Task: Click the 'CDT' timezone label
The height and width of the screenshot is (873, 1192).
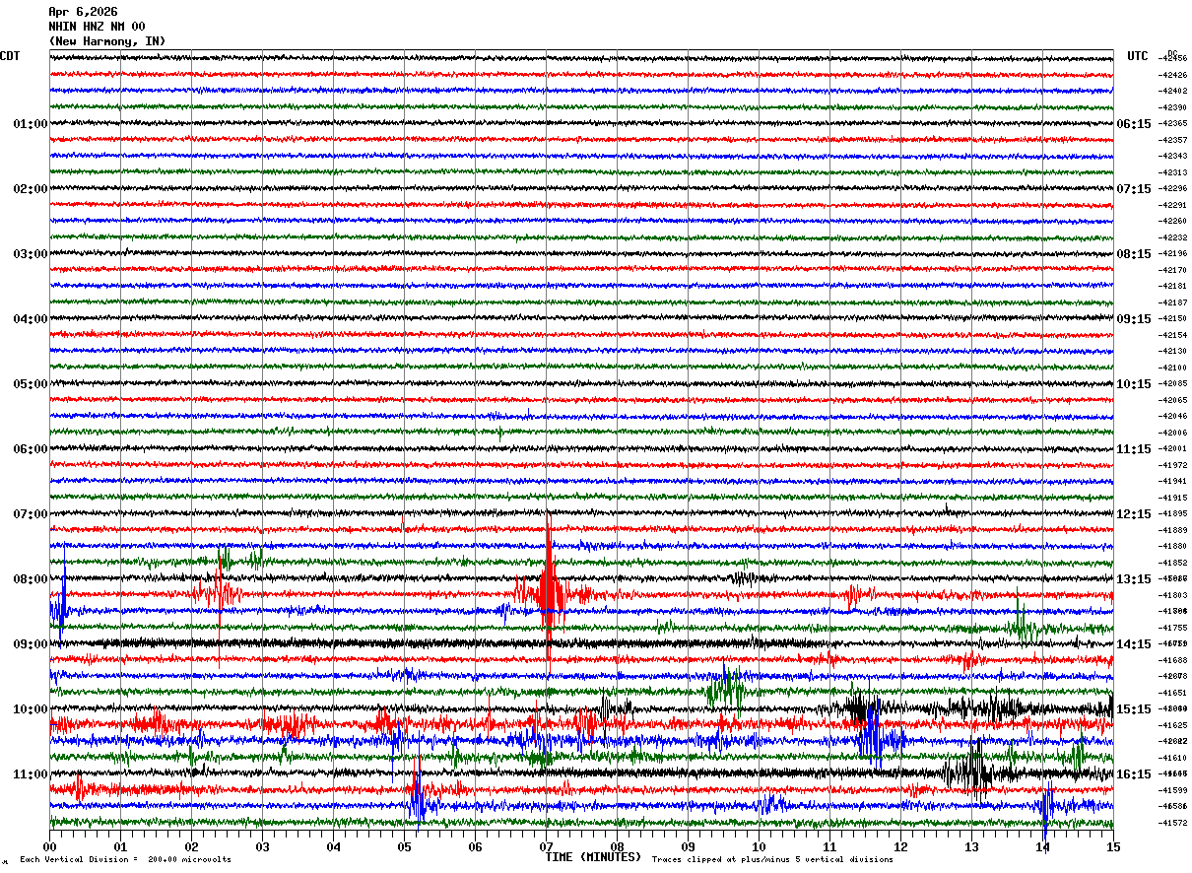Action: (x=10, y=56)
